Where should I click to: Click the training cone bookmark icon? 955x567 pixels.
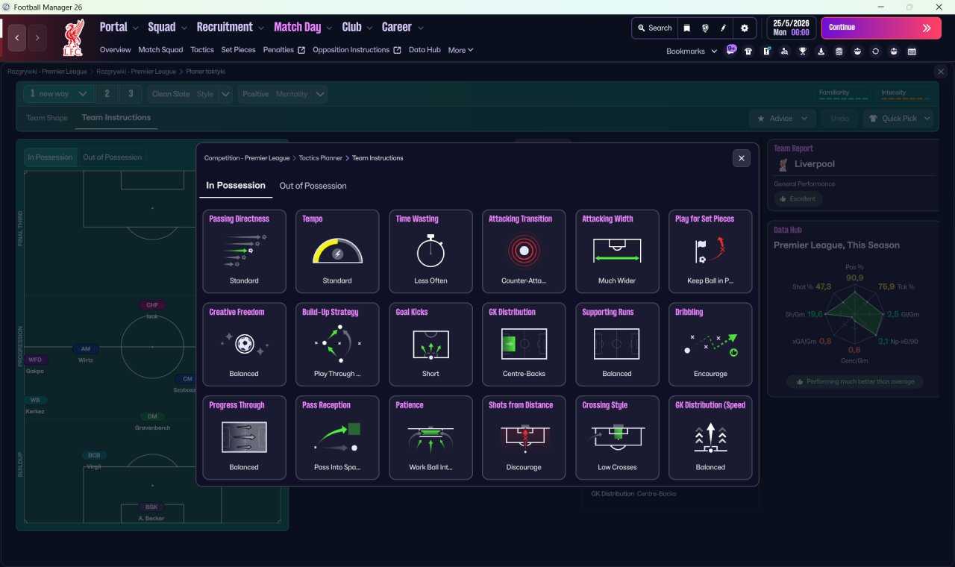pos(821,51)
